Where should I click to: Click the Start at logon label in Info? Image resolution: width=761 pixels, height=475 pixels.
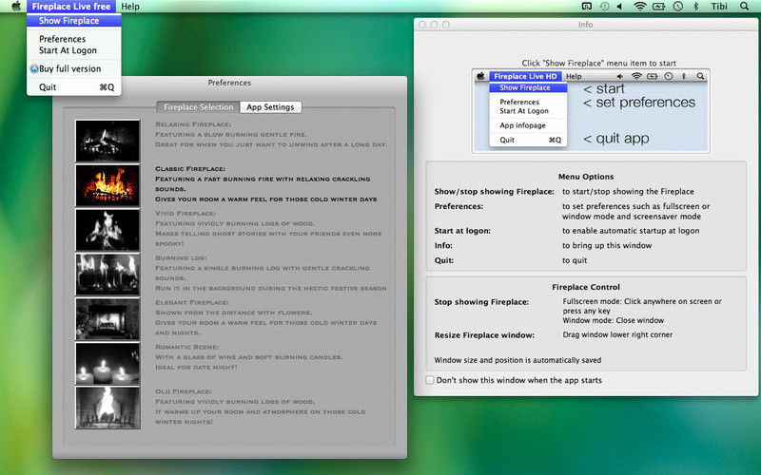[462, 231]
